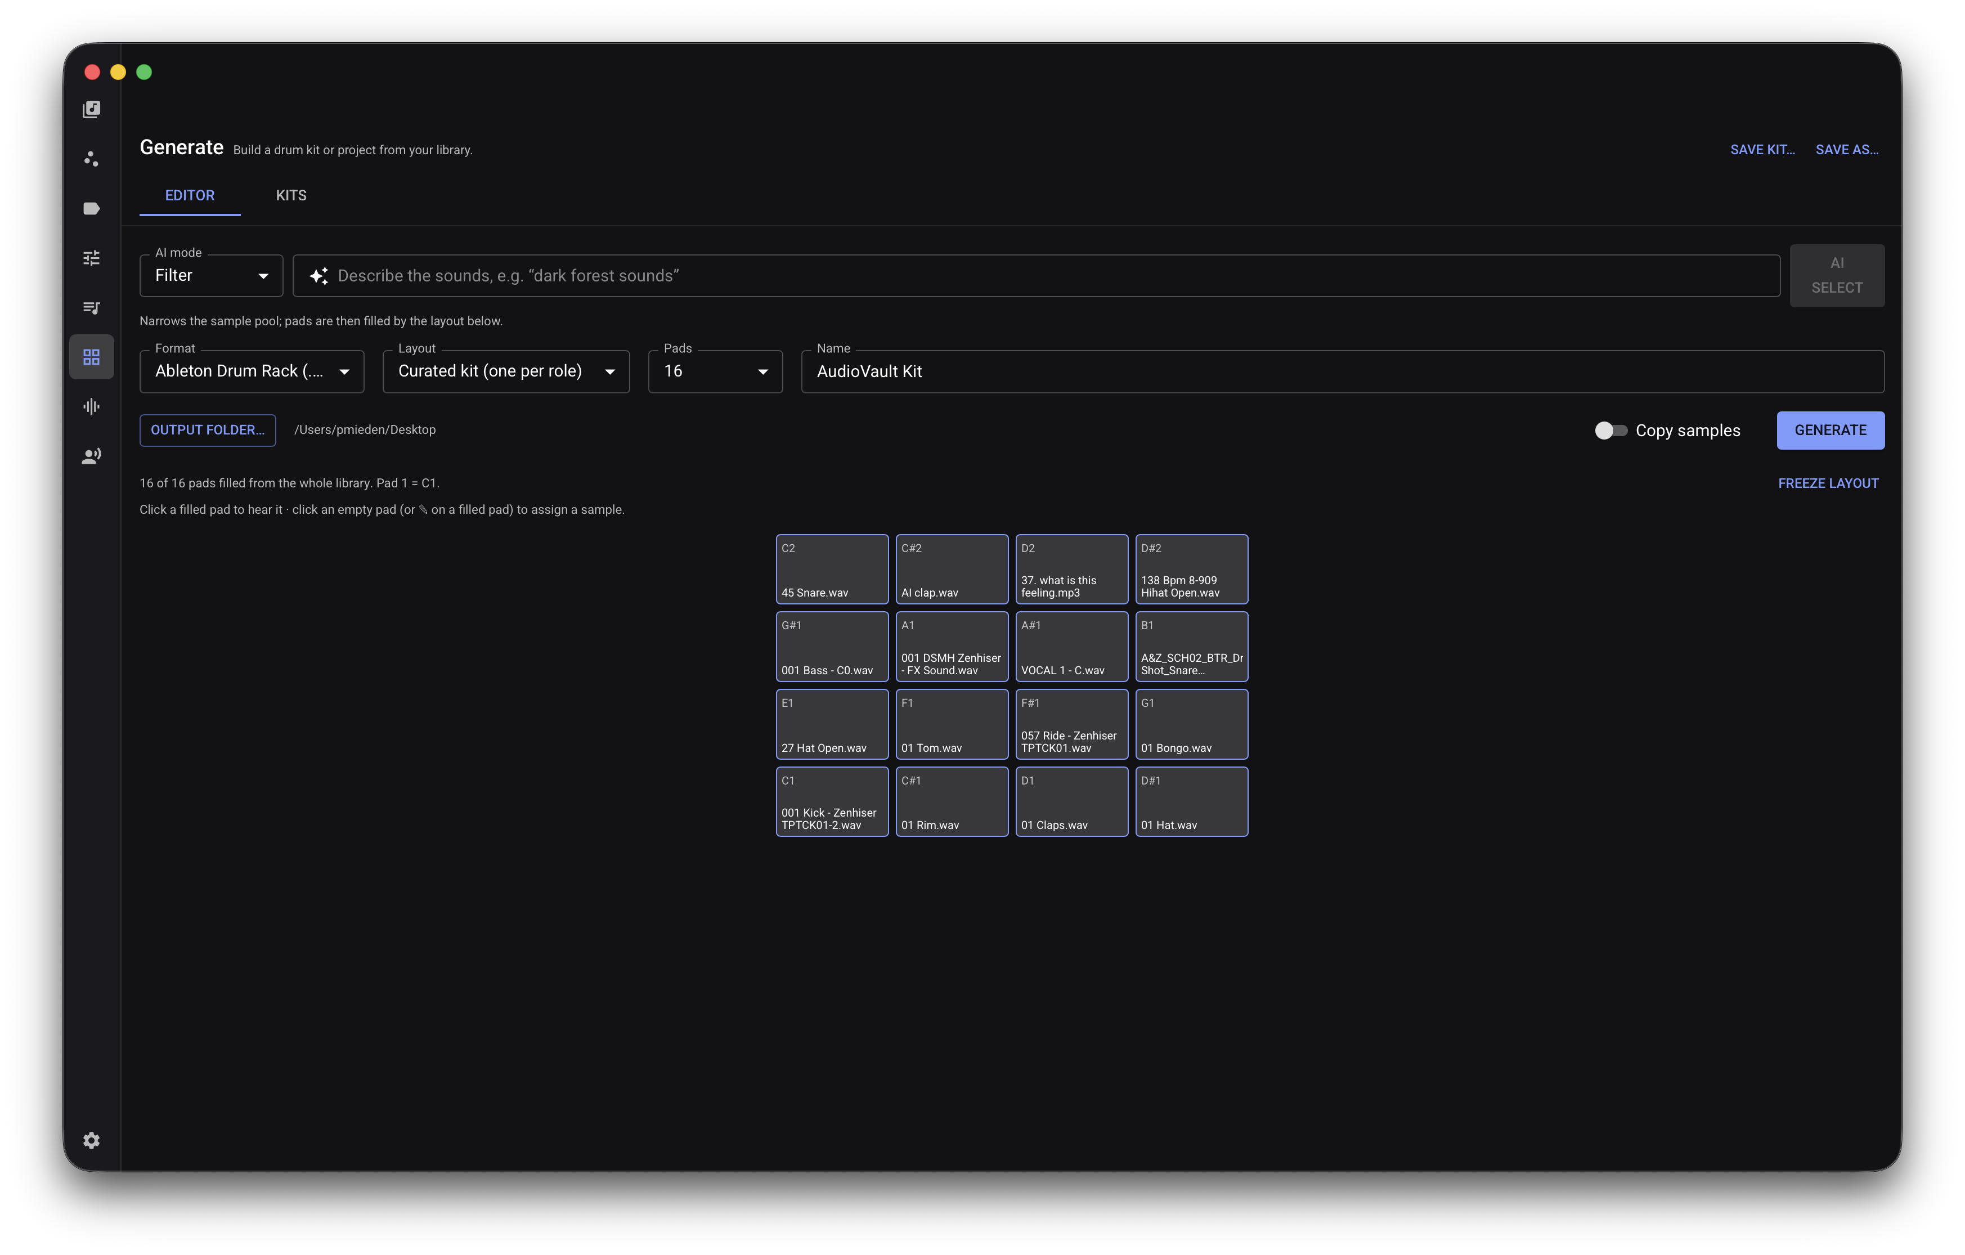Click the AI sparkle icon in prompt field
This screenshot has width=1965, height=1255.
319,276
